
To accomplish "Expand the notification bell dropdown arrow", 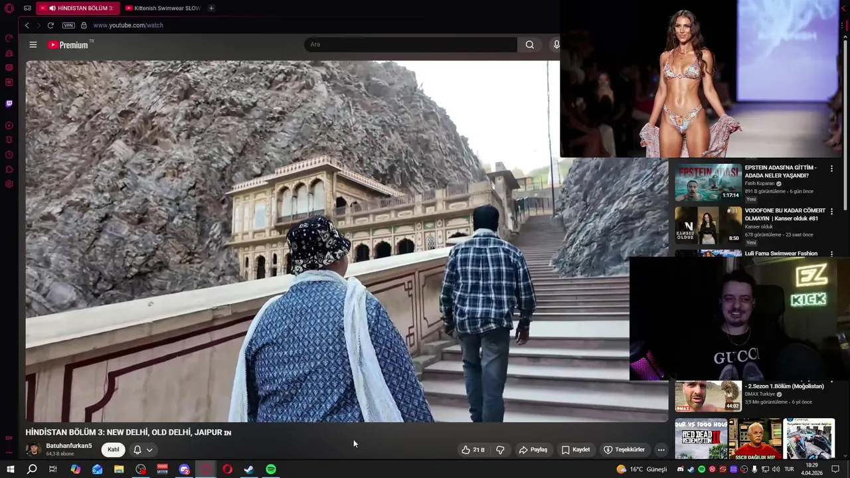I will tap(149, 449).
